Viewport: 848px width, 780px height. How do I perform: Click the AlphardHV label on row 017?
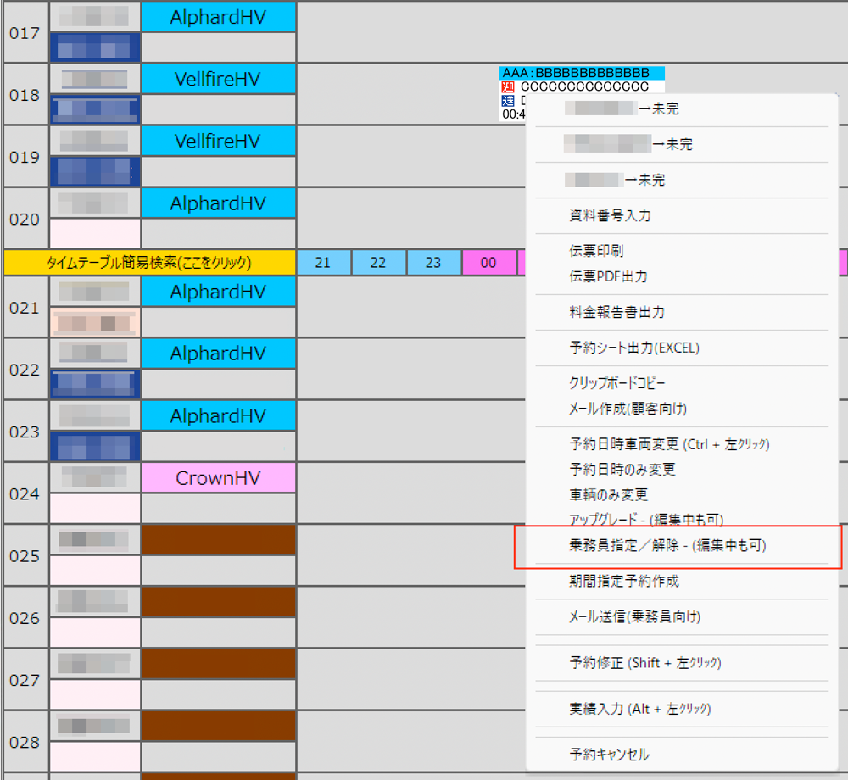tap(218, 16)
